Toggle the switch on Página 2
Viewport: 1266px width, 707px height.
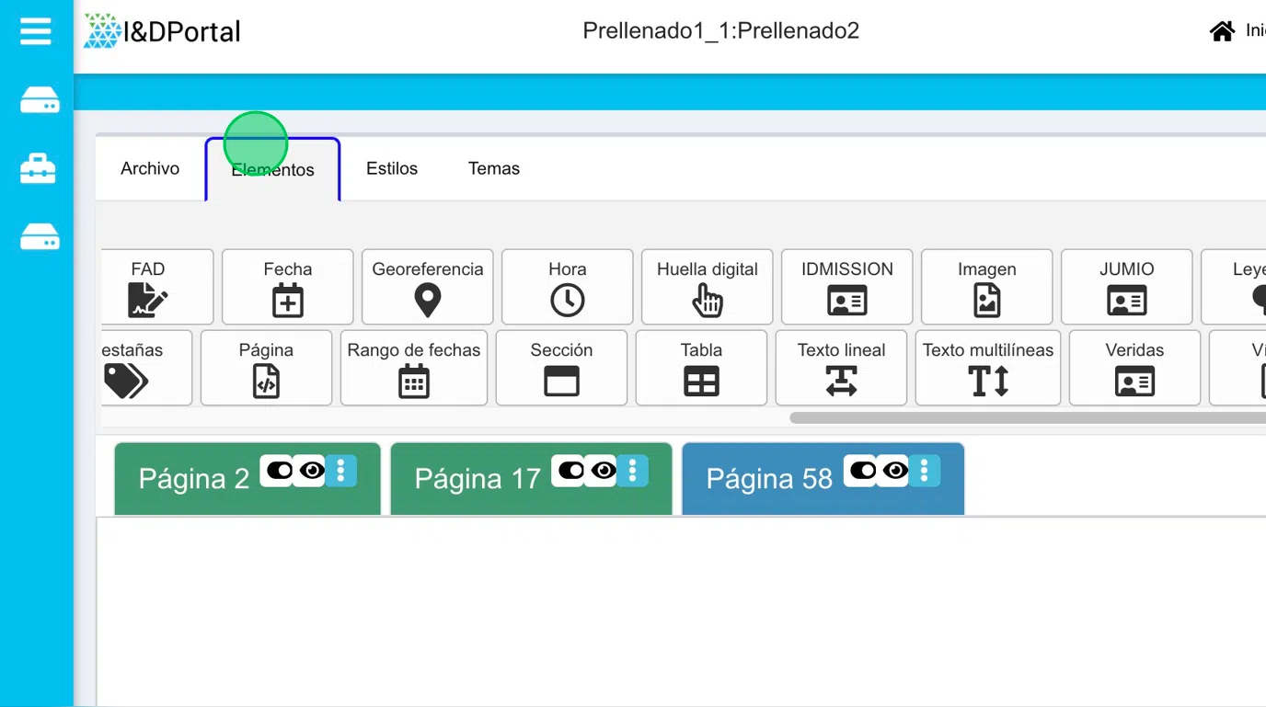pos(279,471)
